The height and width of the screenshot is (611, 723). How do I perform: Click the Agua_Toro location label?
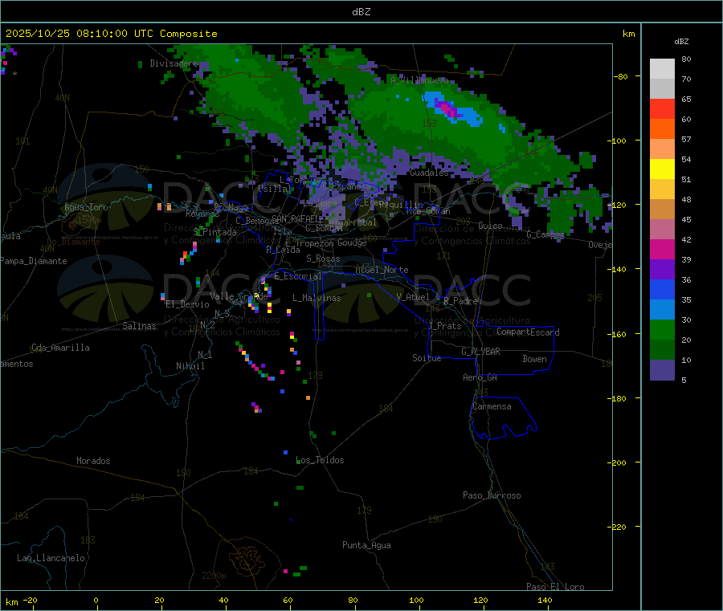[86, 207]
